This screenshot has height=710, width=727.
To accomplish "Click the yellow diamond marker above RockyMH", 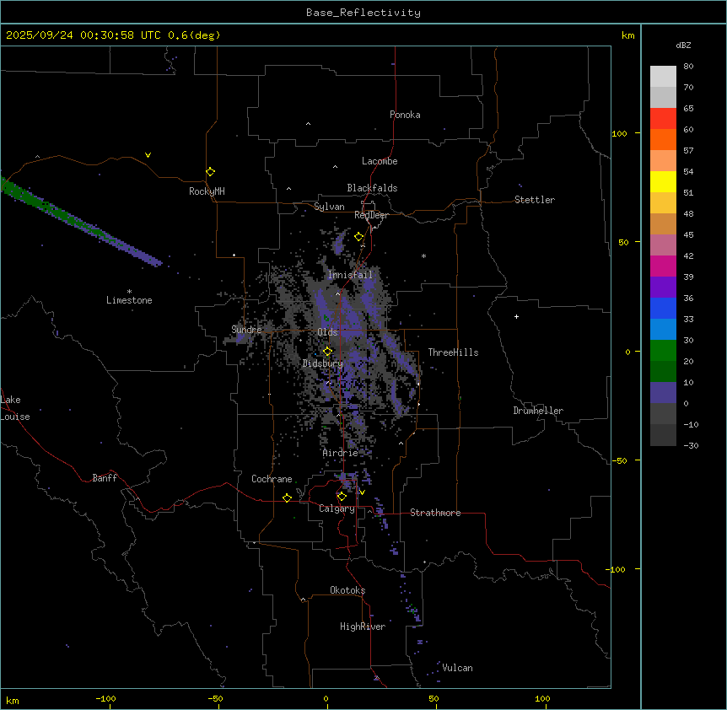I will [210, 171].
